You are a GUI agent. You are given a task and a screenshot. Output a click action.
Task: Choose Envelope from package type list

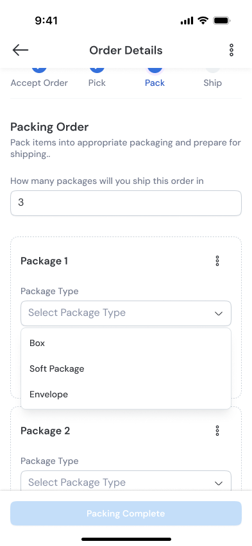tap(126, 395)
